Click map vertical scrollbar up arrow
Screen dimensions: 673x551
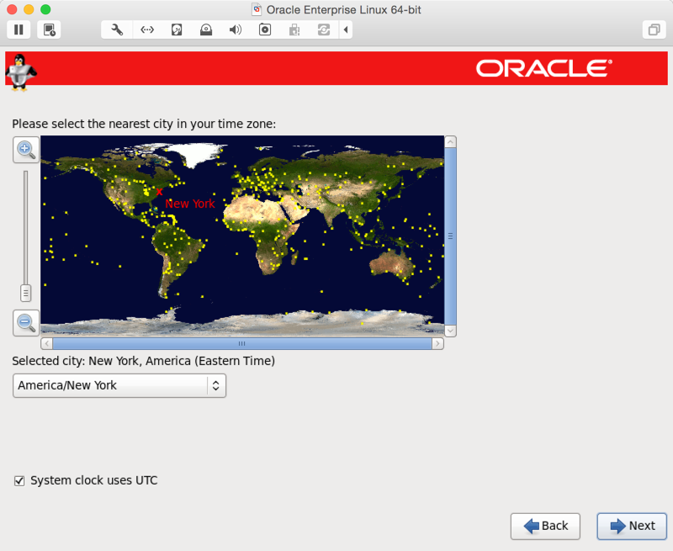tap(450, 141)
